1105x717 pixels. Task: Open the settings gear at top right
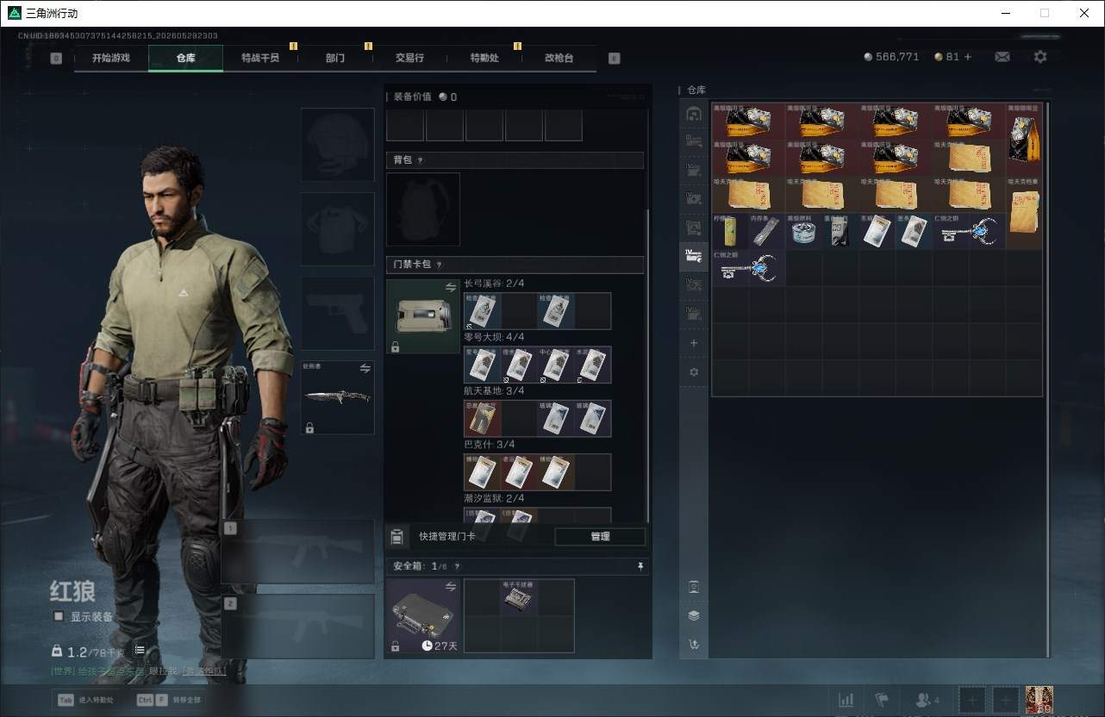coord(1040,57)
